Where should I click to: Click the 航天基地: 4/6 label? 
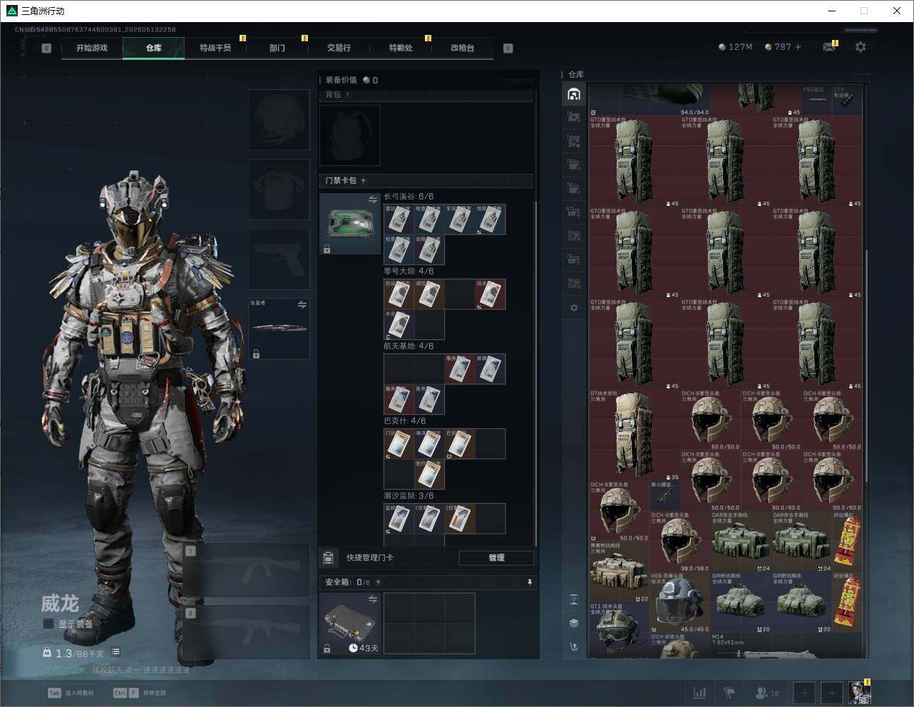click(409, 346)
